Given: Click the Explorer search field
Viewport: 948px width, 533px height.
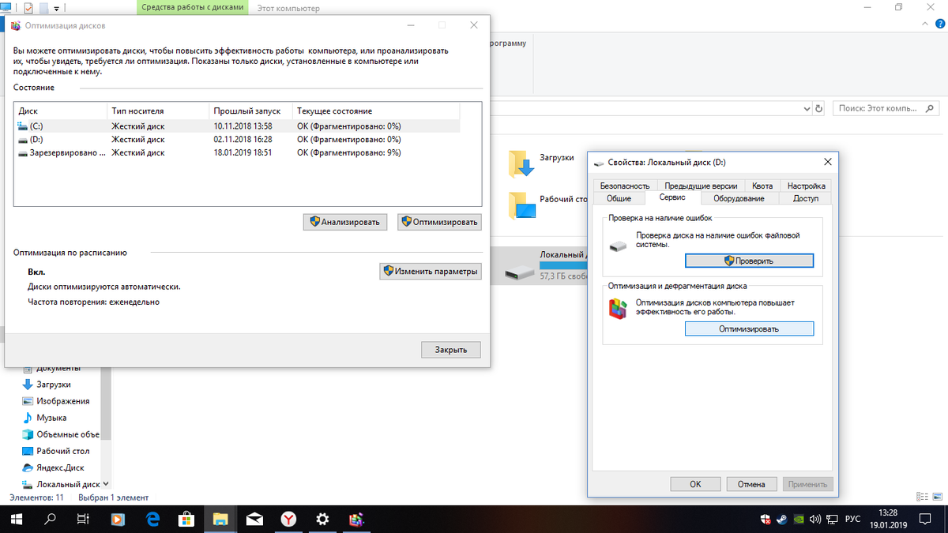Looking at the screenshot, I should pos(884,108).
